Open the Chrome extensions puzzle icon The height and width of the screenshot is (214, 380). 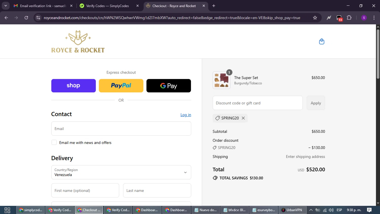pyautogui.click(x=349, y=18)
